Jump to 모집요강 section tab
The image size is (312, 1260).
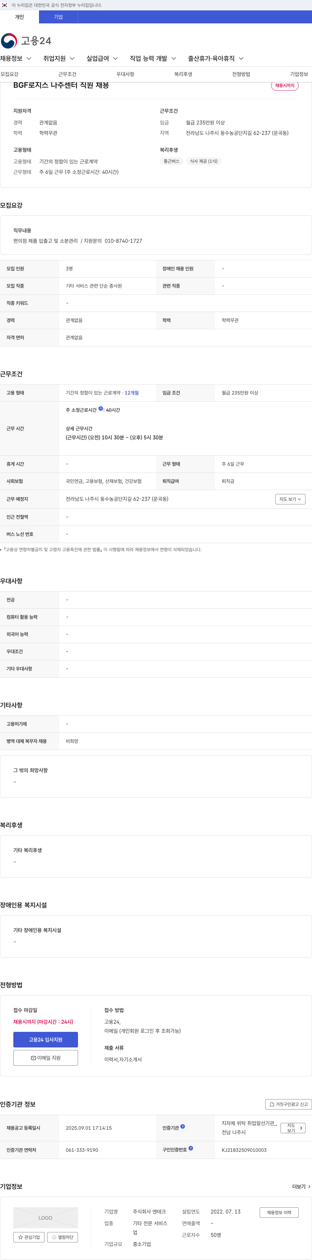pos(9,74)
